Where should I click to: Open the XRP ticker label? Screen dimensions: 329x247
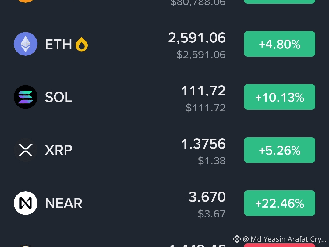[x=58, y=150]
